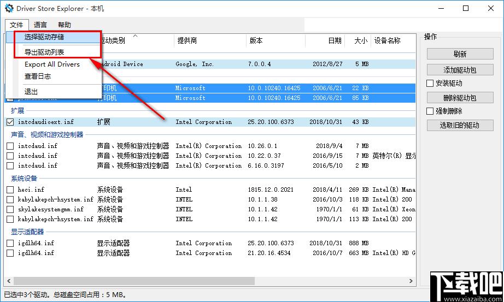Select the 英特尔(R) device name cell

click(x=394, y=156)
